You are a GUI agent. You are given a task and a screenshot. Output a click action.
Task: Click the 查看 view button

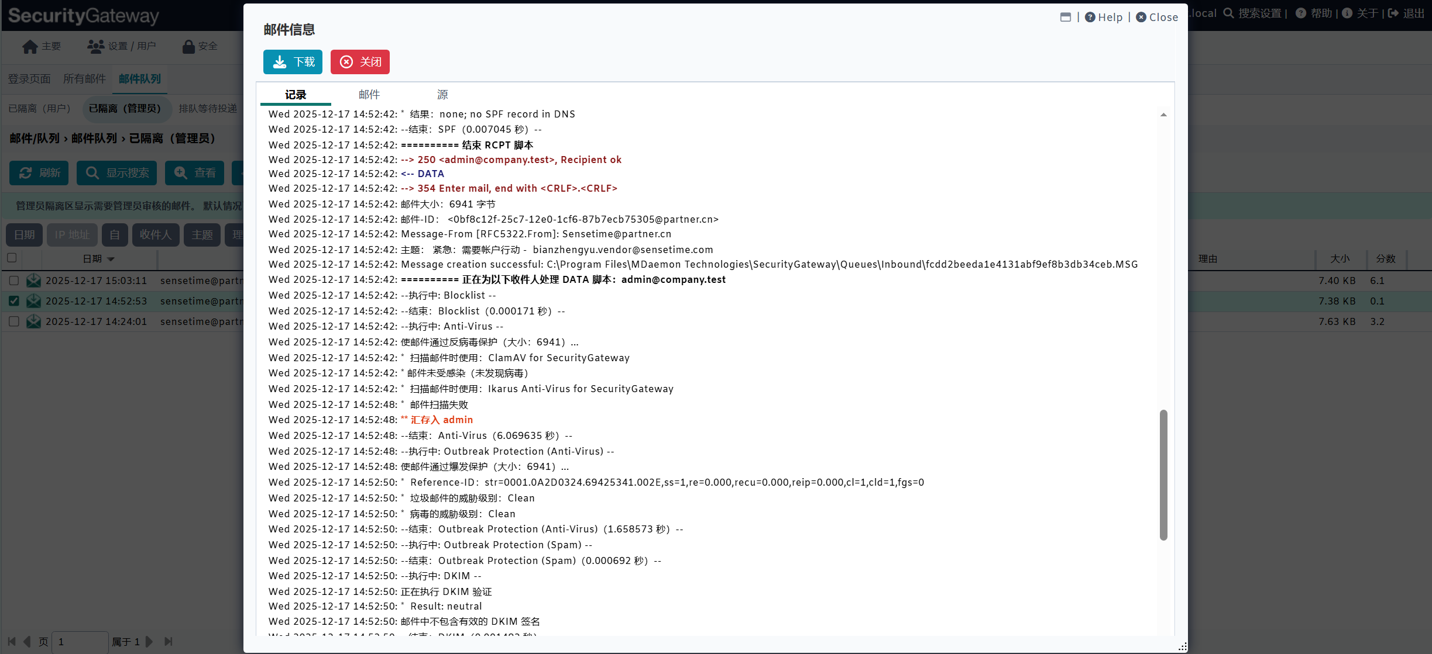[x=195, y=173]
